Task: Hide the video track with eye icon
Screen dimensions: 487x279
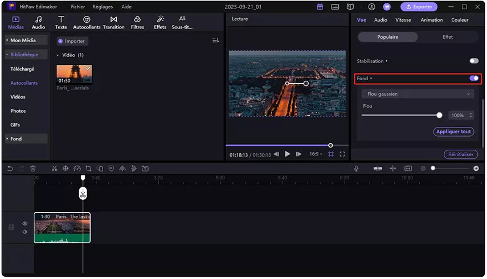Action: pos(25,223)
